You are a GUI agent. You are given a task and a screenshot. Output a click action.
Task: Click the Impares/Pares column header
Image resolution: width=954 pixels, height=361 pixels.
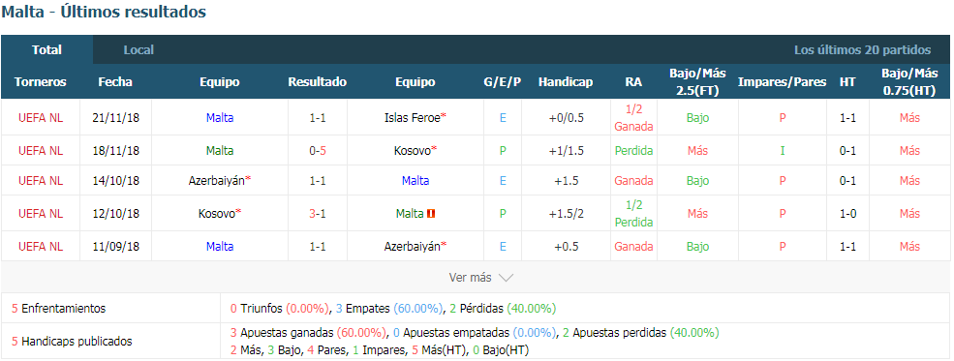[x=782, y=82]
